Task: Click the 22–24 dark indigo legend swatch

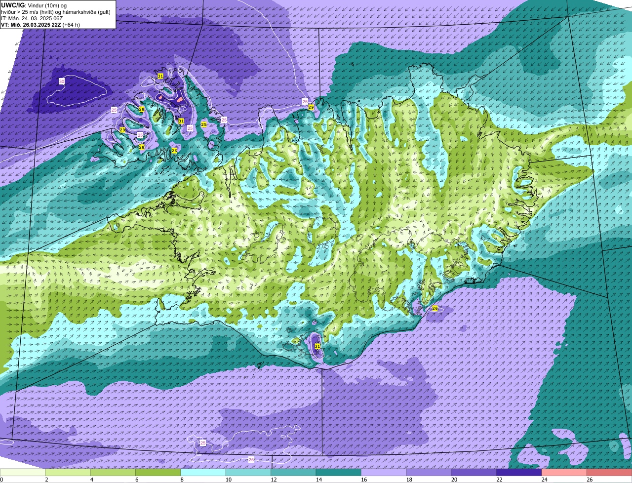Action: [519, 473]
